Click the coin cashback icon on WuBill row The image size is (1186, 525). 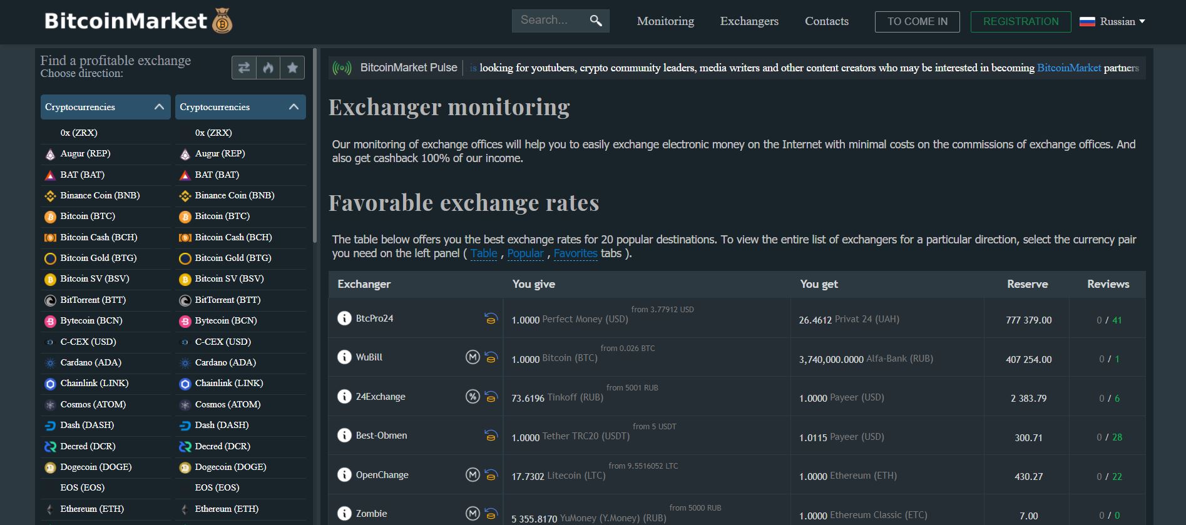491,357
